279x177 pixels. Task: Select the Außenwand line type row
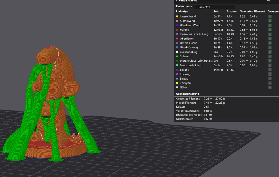click(x=189, y=21)
